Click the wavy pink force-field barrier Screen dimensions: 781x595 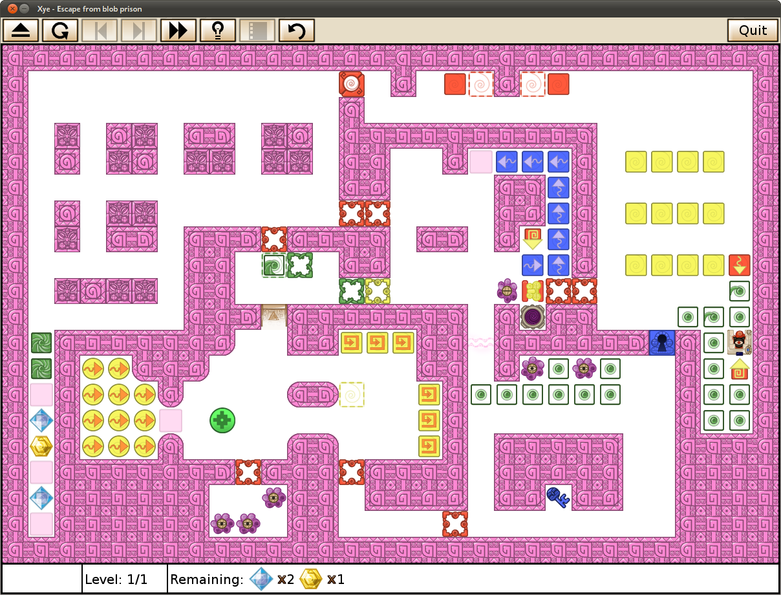point(481,343)
